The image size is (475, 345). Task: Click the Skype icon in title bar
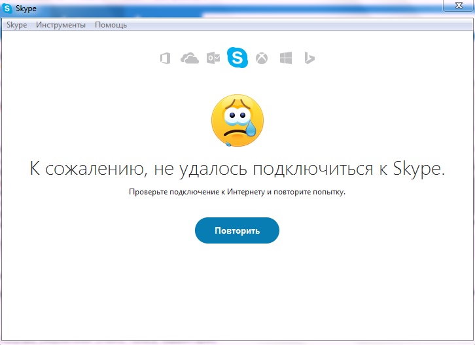pyautogui.click(x=7, y=9)
